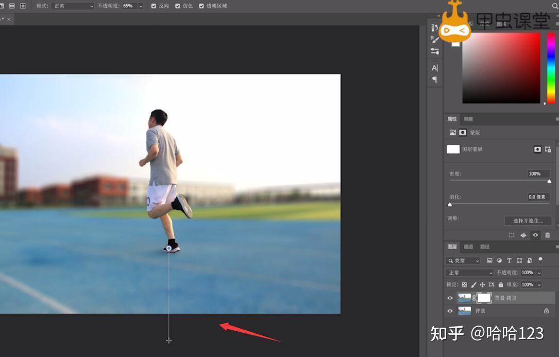Screen dimensions: 559x357
Task: Lock transparent pixels icon
Action: 464,285
